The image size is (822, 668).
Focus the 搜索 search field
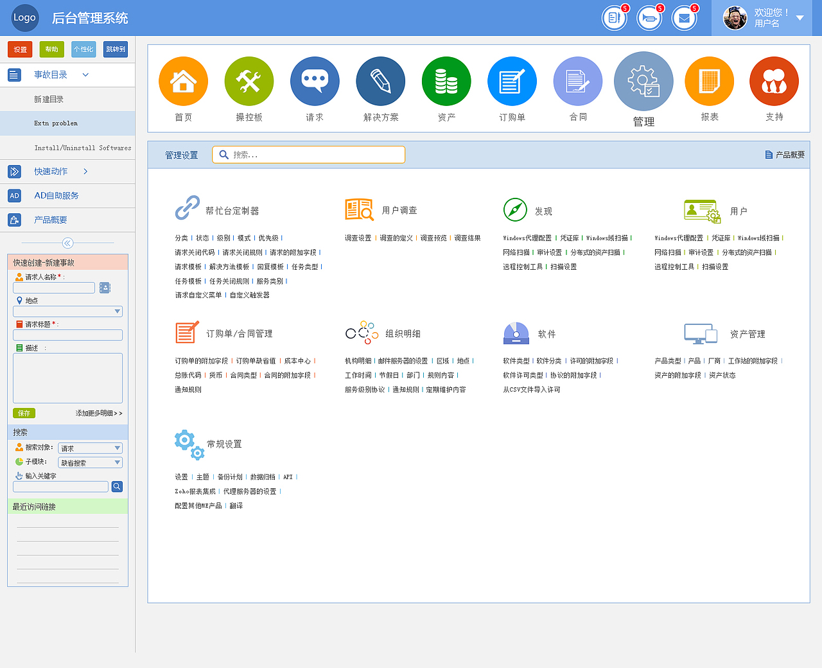[308, 155]
